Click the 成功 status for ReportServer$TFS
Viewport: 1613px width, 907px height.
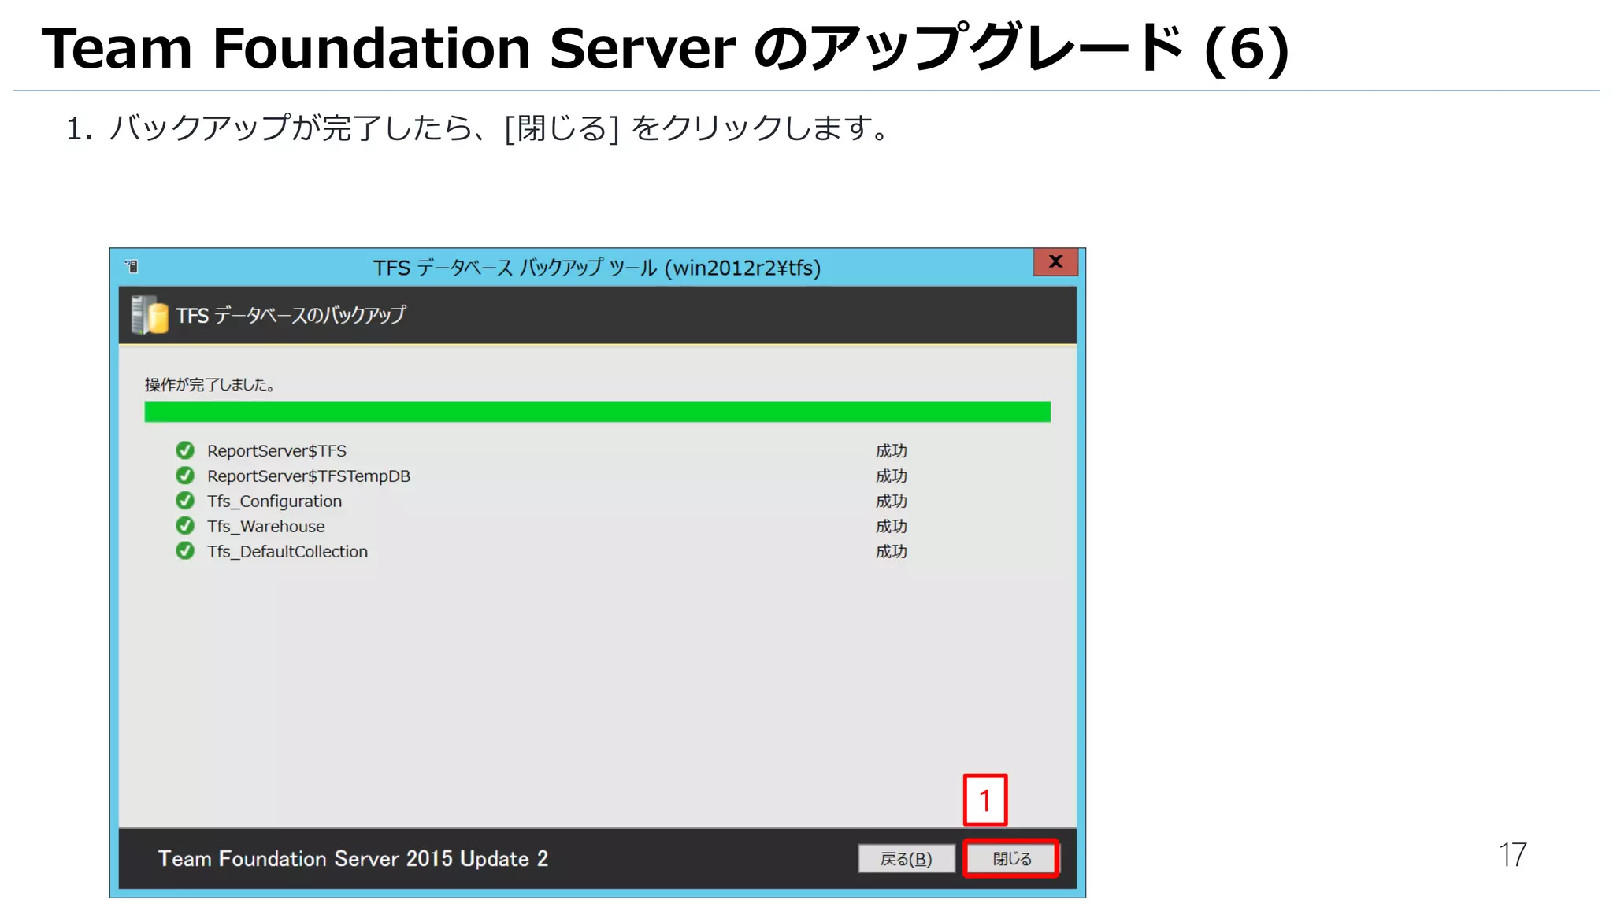click(x=892, y=451)
